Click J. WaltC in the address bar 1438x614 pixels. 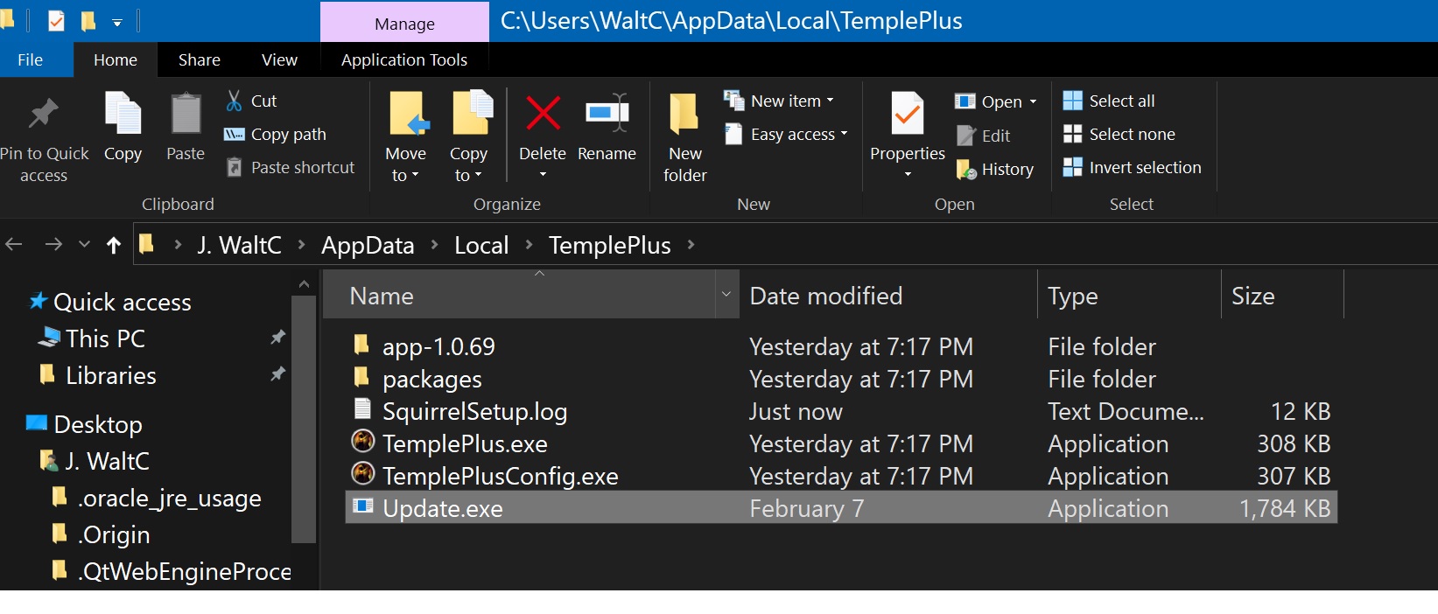(239, 245)
